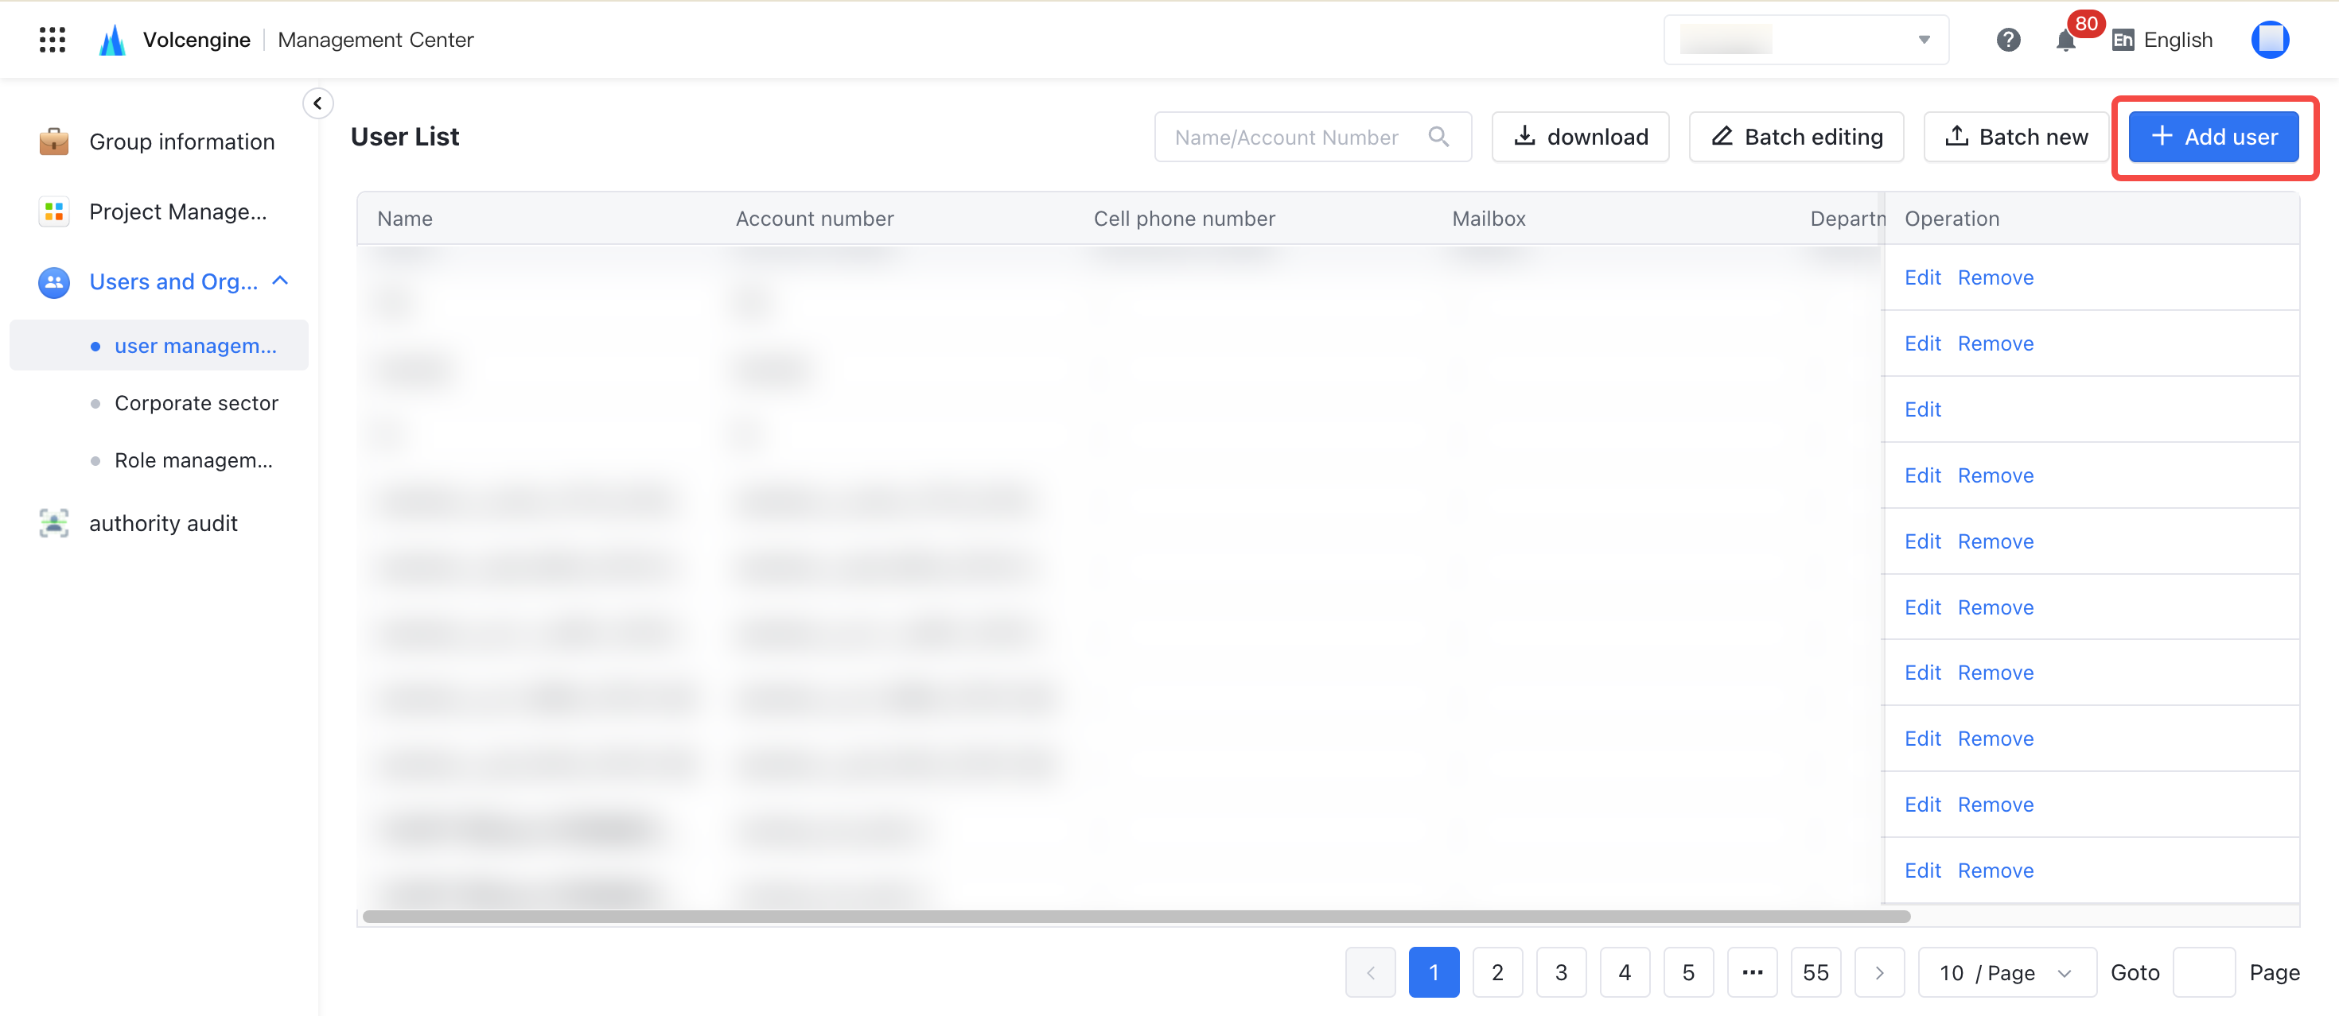Go to page 2
The height and width of the screenshot is (1016, 2339).
[1497, 972]
